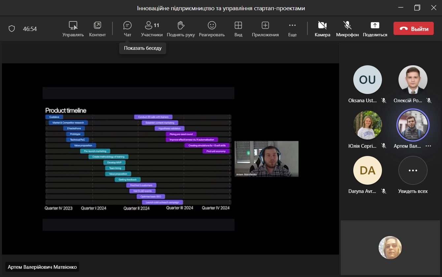The height and width of the screenshot is (277, 442).
Task: Open the Приложения apps button
Action: click(x=265, y=28)
